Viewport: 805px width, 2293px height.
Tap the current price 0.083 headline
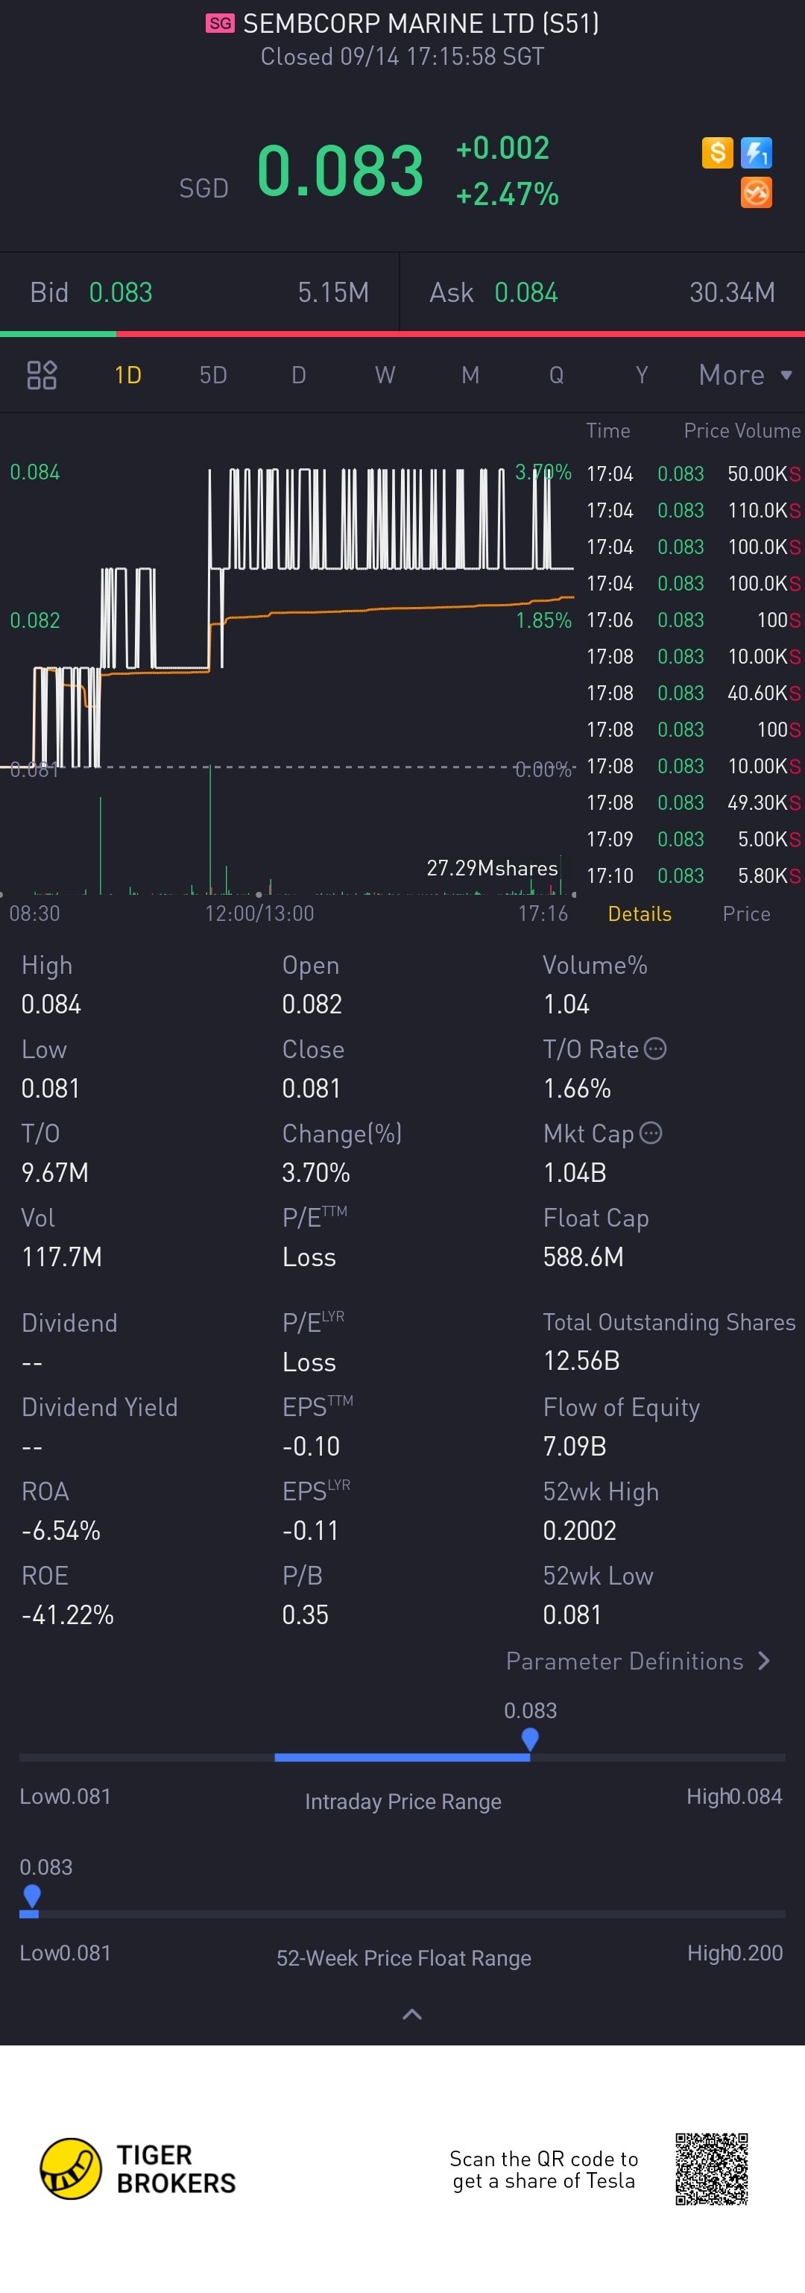pyautogui.click(x=340, y=170)
